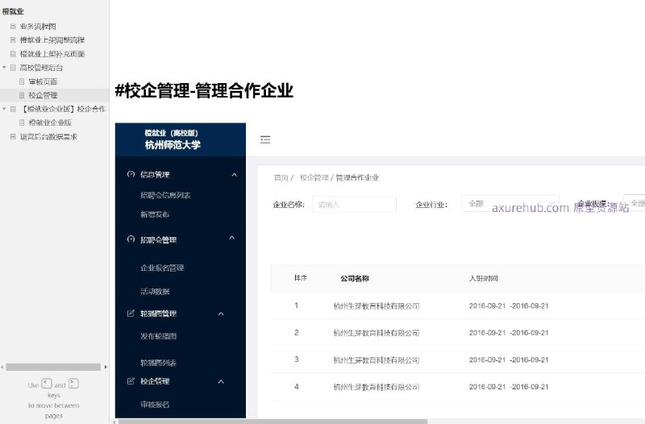Click the date range in row 1
This screenshot has height=424, width=645.
tap(509, 306)
